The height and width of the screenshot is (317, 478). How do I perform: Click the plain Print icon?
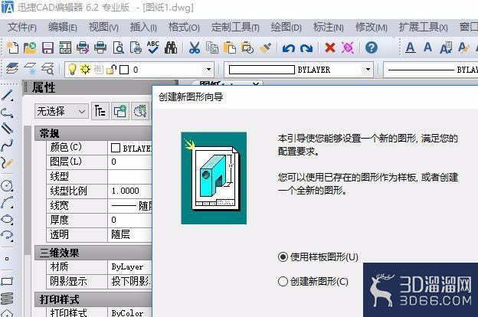100,47
